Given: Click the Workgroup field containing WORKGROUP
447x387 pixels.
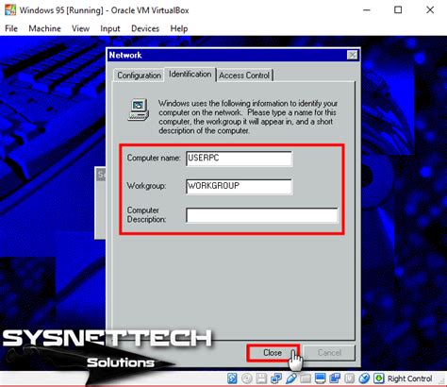Looking at the screenshot, I should [239, 186].
